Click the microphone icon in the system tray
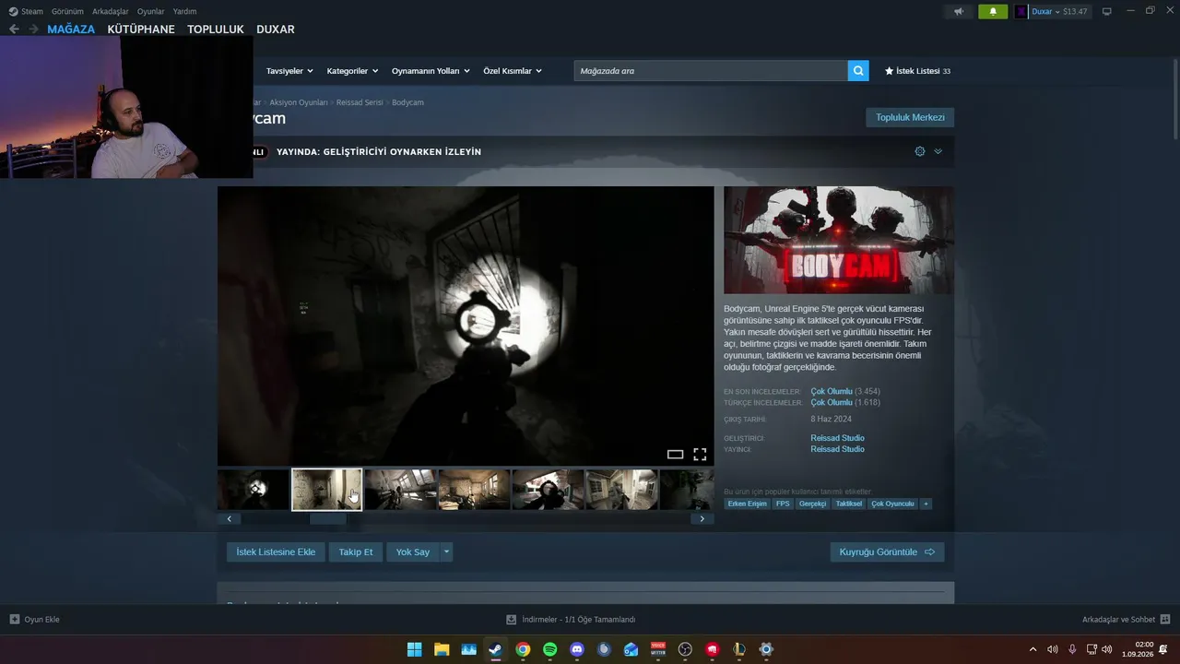This screenshot has width=1180, height=664. click(1072, 649)
